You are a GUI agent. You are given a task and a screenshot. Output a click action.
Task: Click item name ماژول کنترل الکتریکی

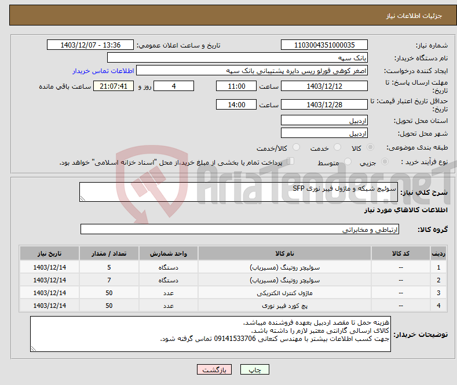(x=284, y=293)
